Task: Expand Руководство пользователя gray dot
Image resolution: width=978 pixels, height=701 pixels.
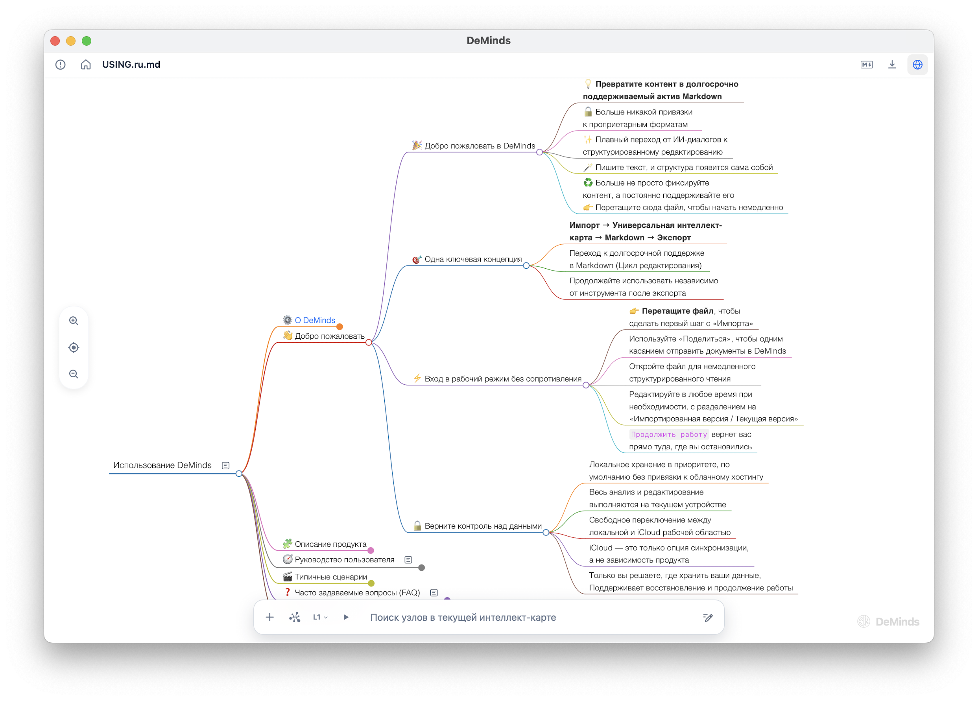Action: coord(422,568)
